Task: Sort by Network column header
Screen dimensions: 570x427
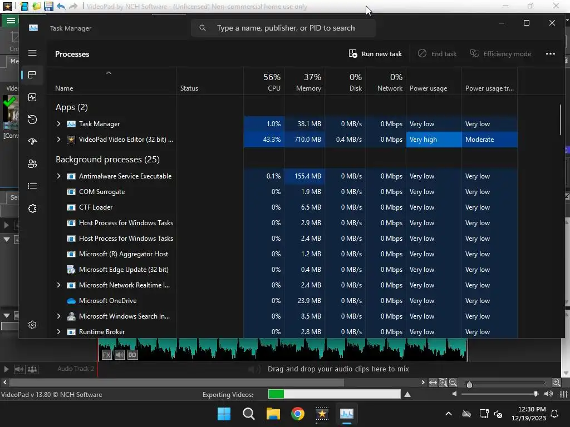Action: (x=386, y=81)
